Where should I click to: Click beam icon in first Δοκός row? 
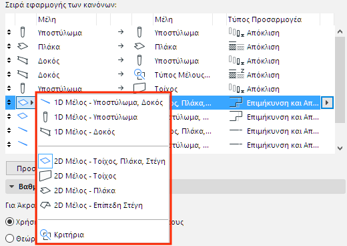pos(23,60)
